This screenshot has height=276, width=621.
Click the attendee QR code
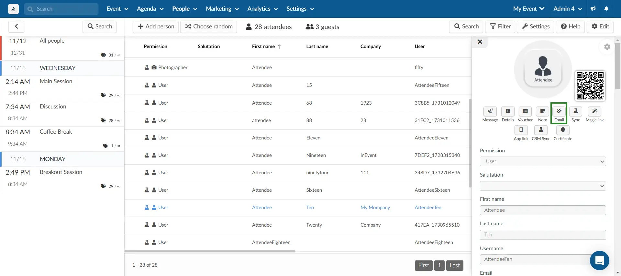pos(590,86)
